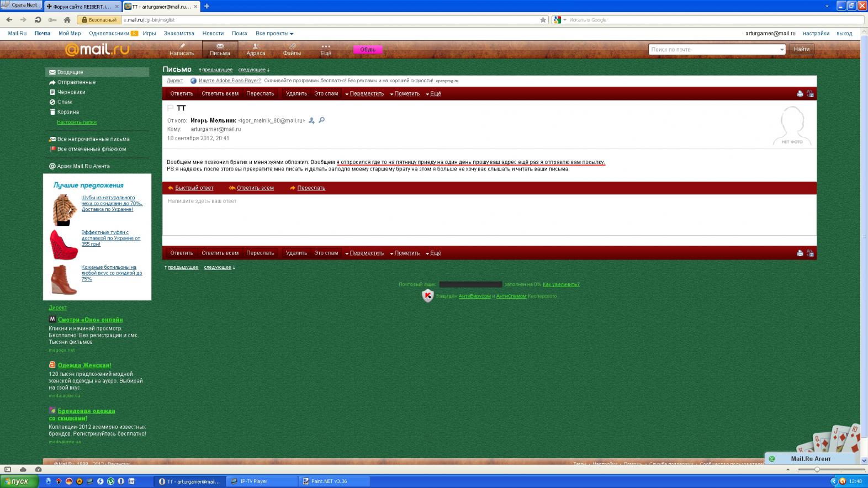
Task: Expand the Пометить dropdown in top toolbar
Action: (x=405, y=94)
